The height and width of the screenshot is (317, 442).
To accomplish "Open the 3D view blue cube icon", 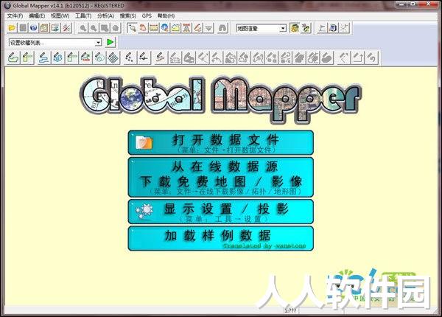I will click(x=334, y=28).
